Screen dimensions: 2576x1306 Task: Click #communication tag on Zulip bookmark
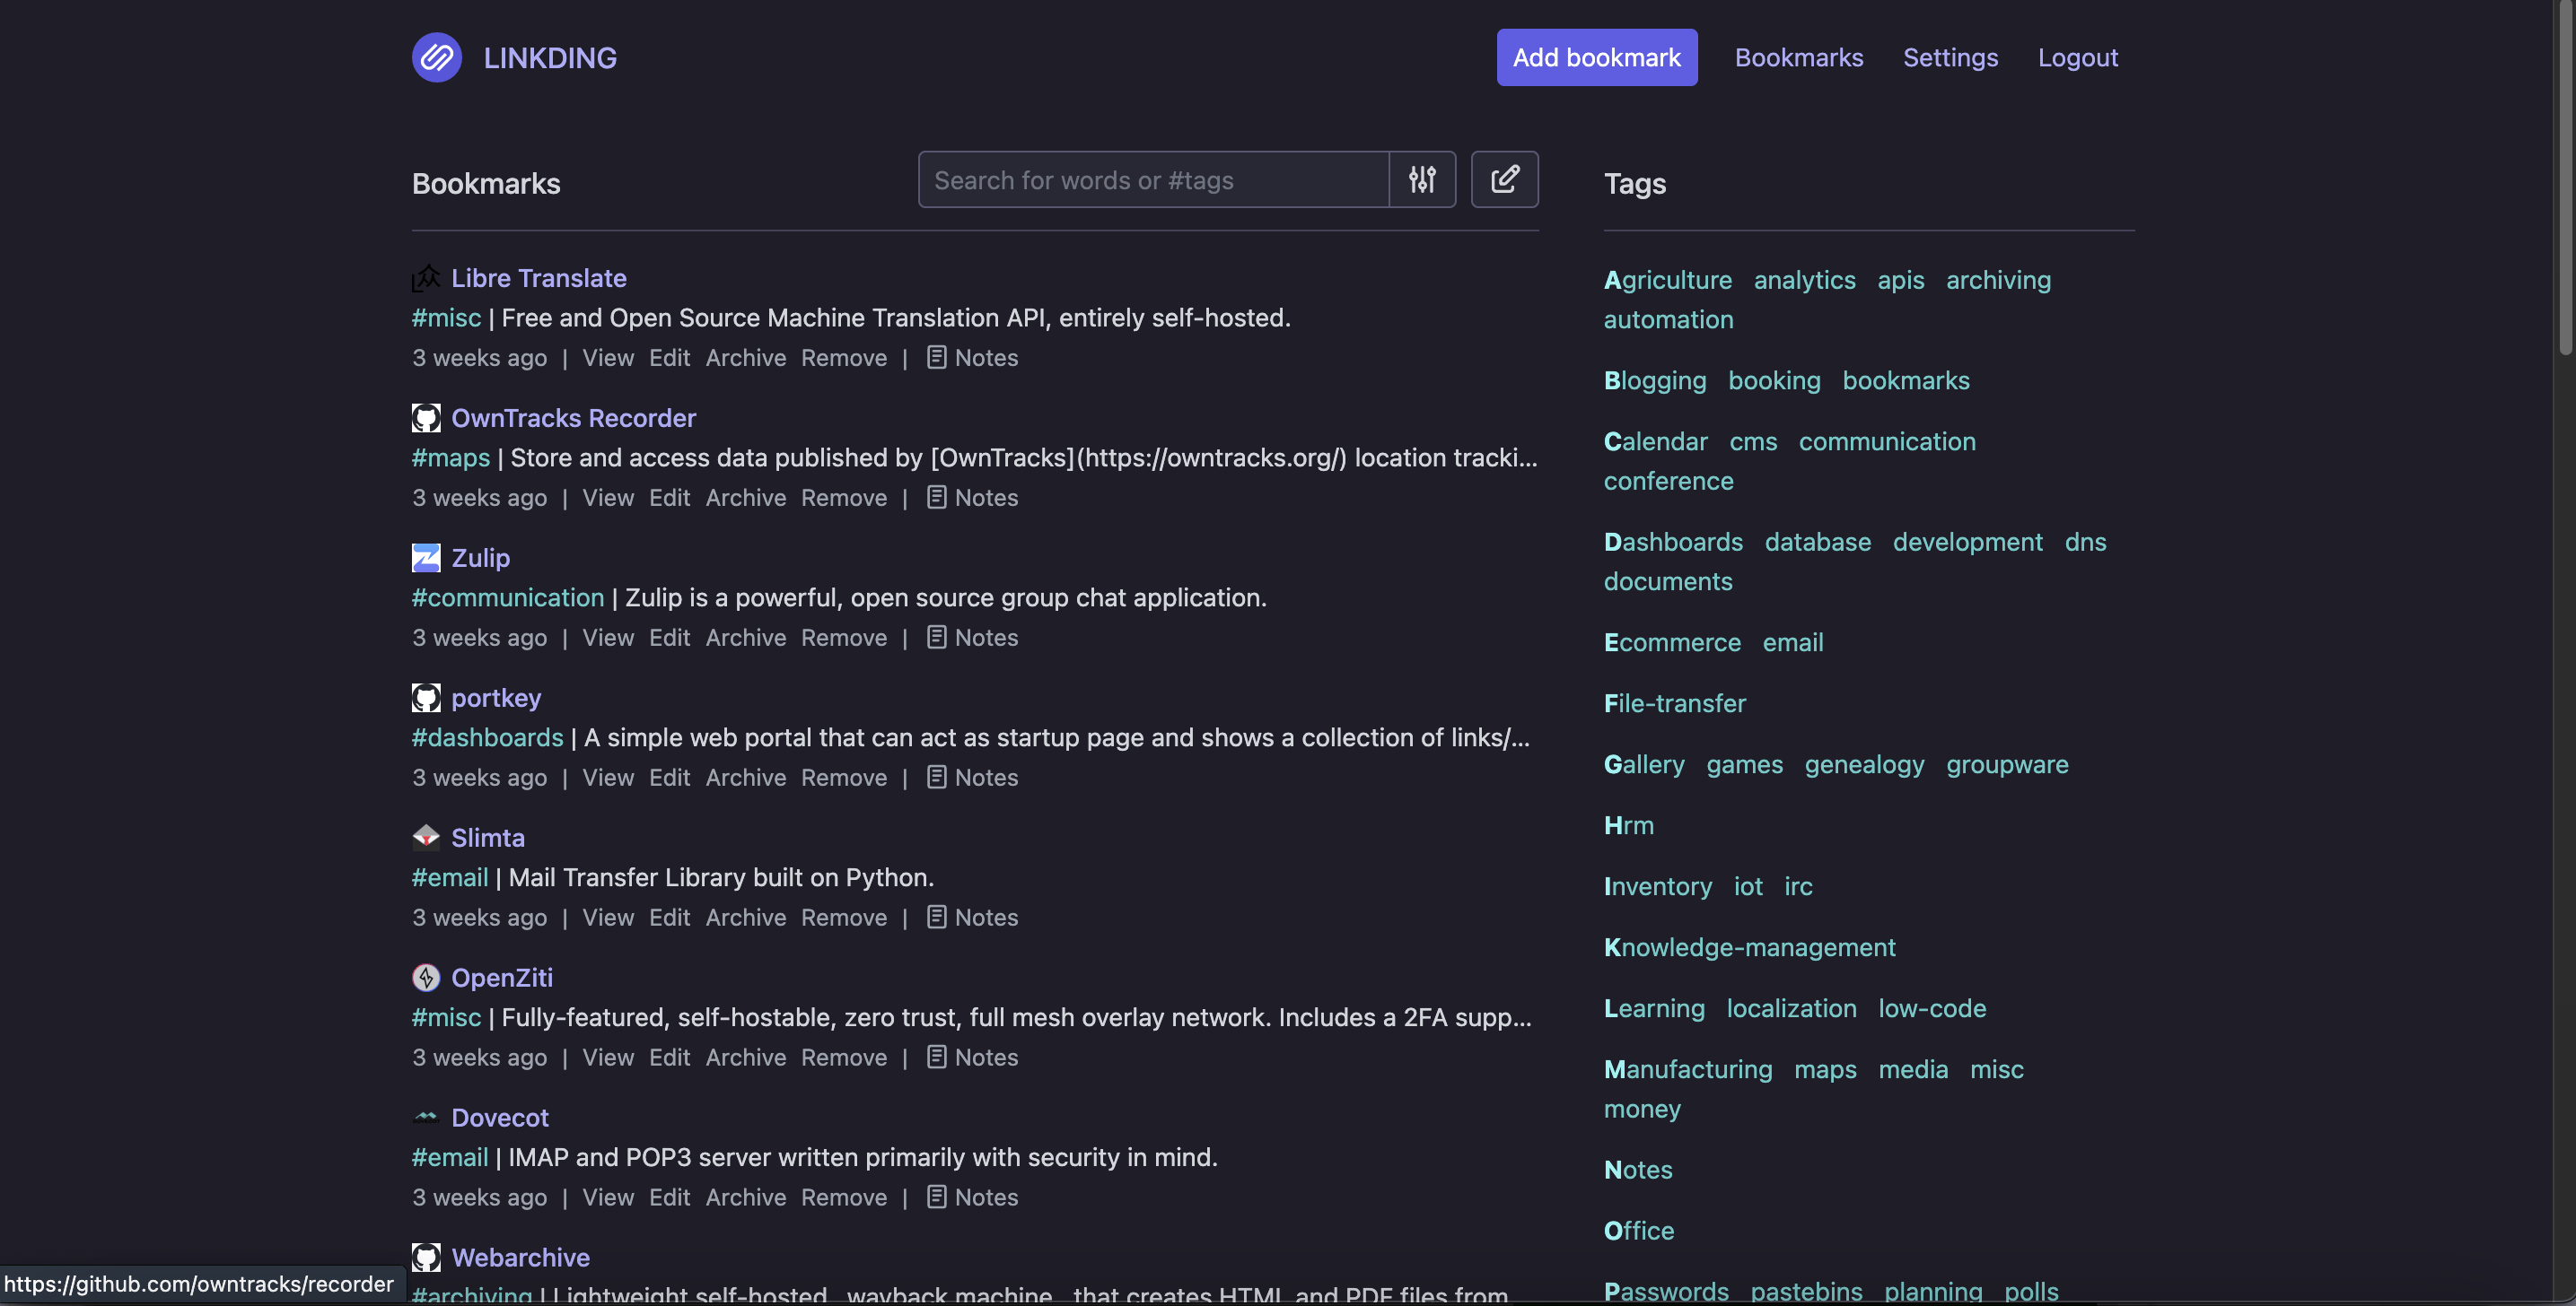508,597
